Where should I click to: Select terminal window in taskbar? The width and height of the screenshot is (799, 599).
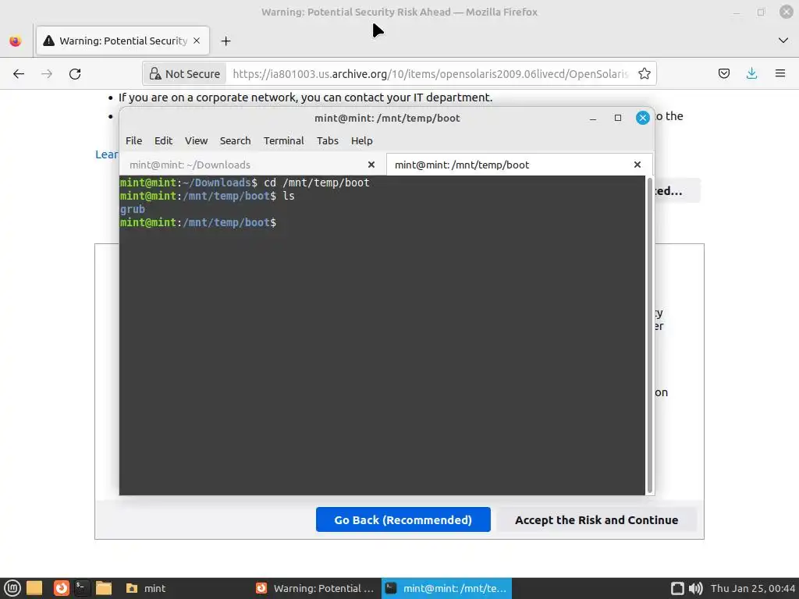(446, 588)
